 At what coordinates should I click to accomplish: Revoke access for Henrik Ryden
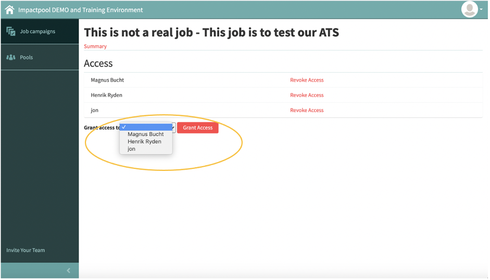pos(307,95)
